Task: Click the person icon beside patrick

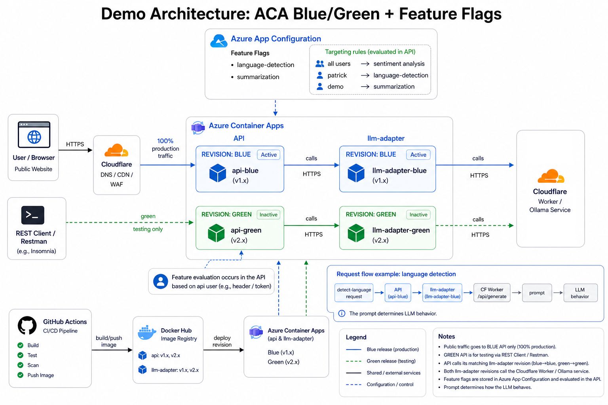Action: [x=320, y=75]
